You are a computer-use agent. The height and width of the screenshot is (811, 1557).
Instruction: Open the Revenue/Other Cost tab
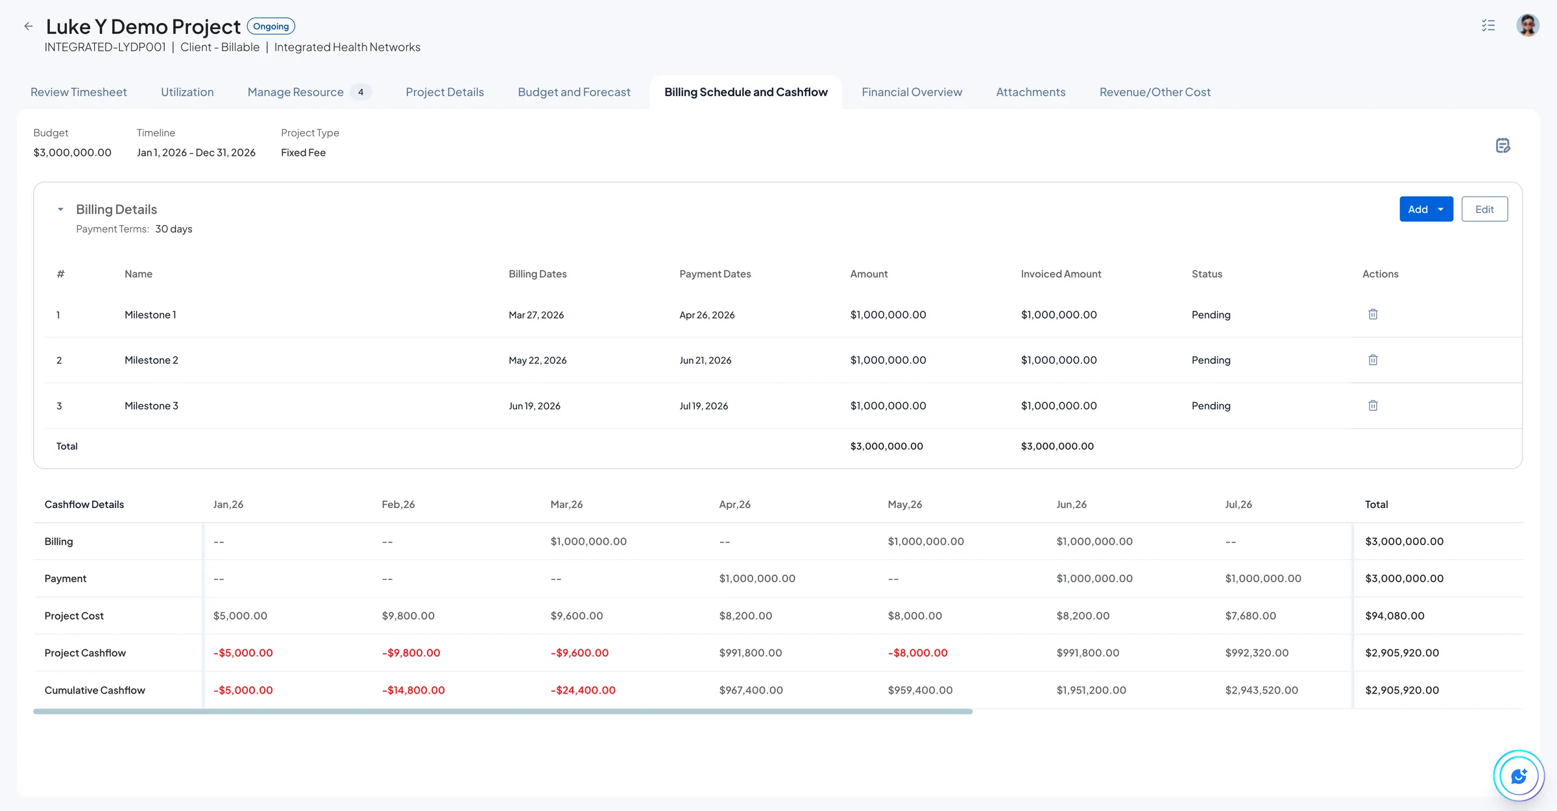point(1155,91)
